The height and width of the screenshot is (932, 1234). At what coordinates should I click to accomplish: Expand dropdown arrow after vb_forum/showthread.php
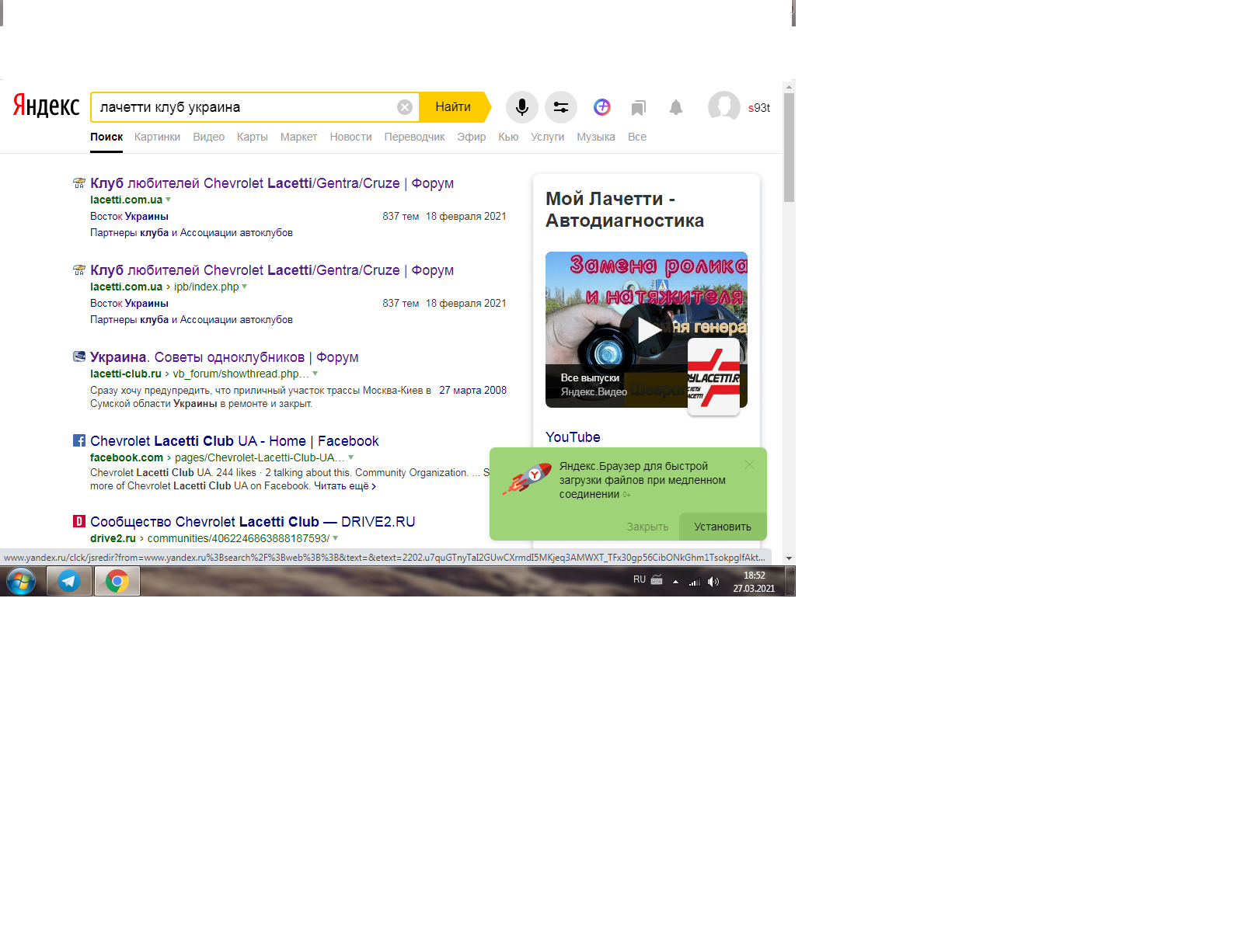[315, 374]
